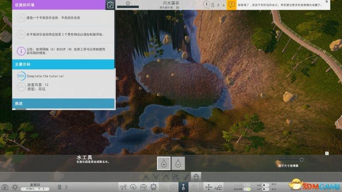The width and height of the screenshot is (342, 192).
Task: Adjust the brush size multiplier slider
Action: tap(290, 160)
